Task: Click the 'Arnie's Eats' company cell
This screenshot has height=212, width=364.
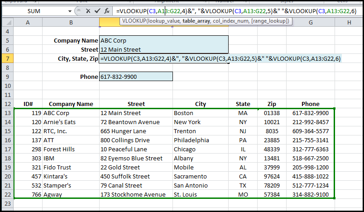Action: pyautogui.click(x=71, y=122)
